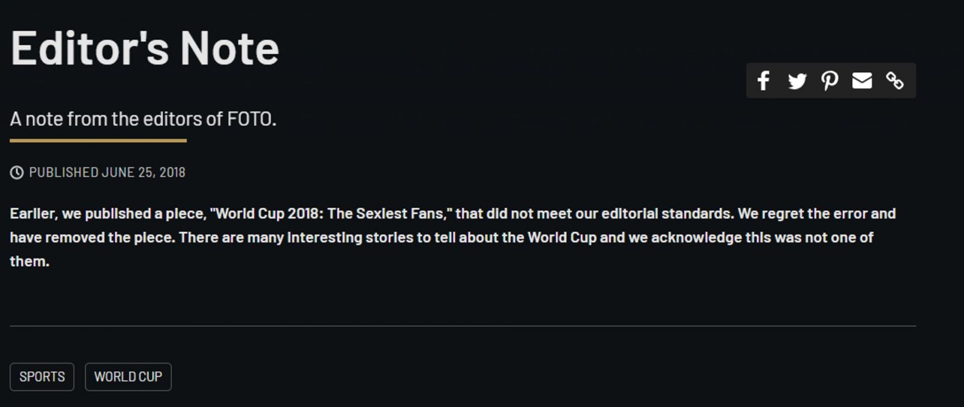
Task: Open the WORLD CUP tag
Action: pos(128,377)
